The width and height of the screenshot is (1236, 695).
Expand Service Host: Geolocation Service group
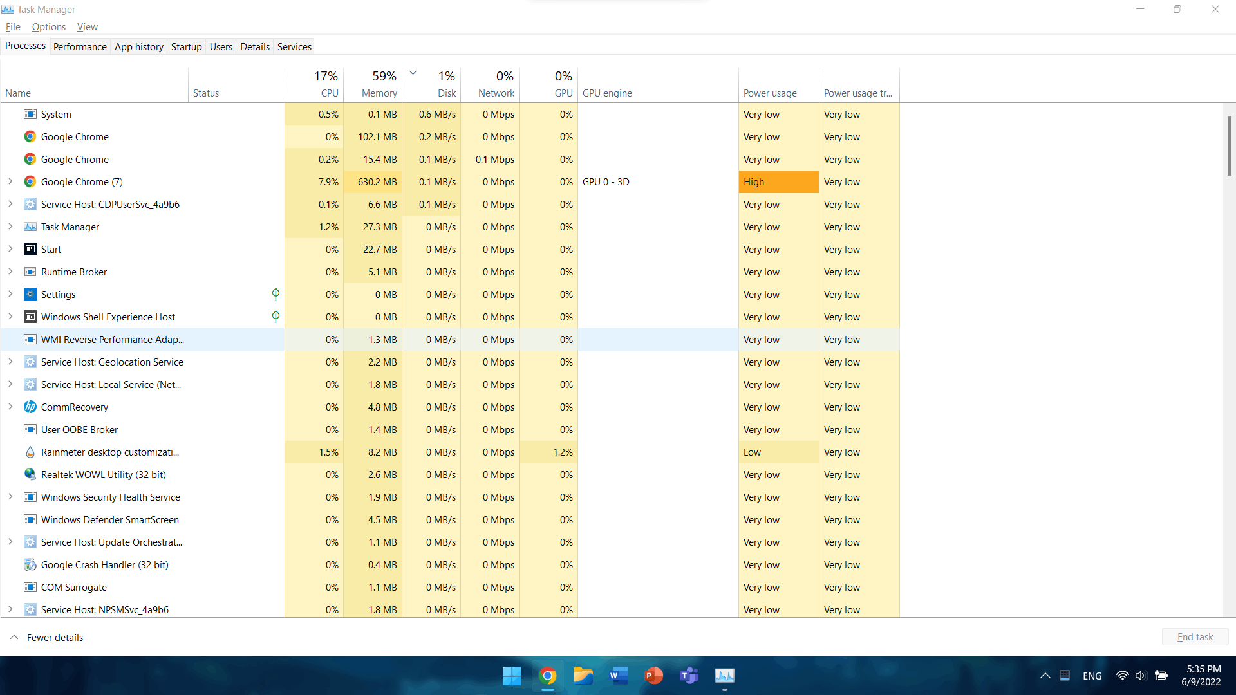point(10,362)
